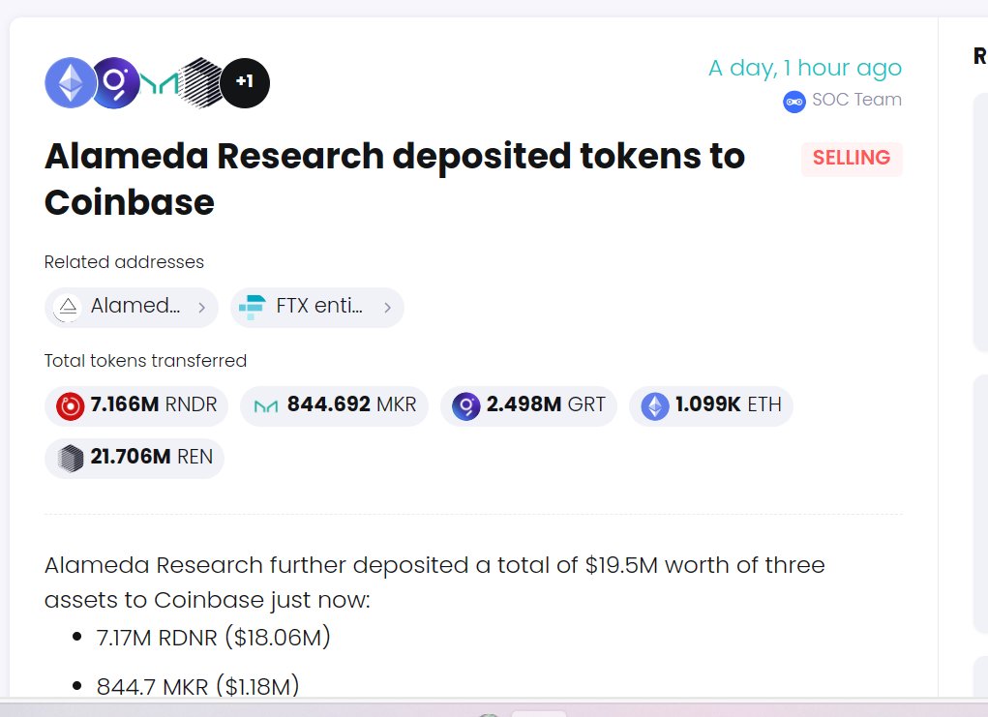Click the 'A day, 1 hour ago' timestamp
Image resolution: width=988 pixels, height=717 pixels.
pyautogui.click(x=805, y=68)
